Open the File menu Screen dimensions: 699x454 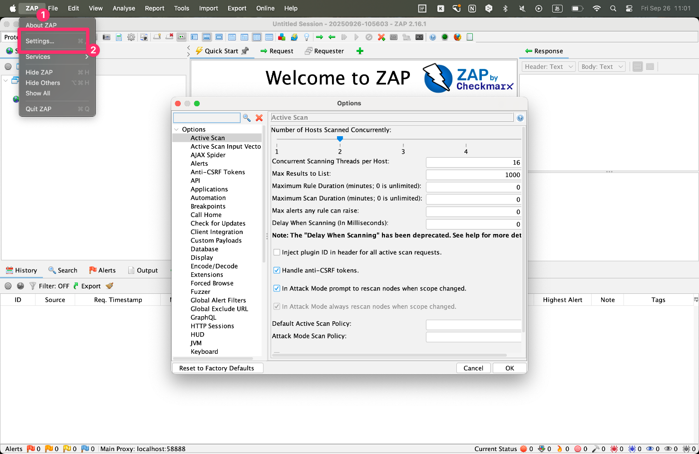tap(53, 8)
